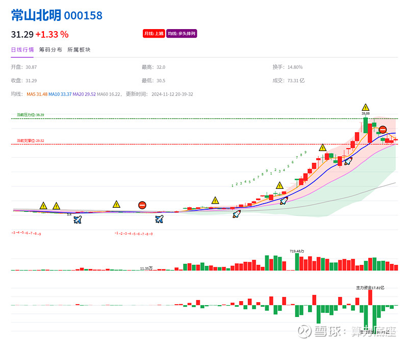Click the 39.88 high price label
Viewport: 408px width, 344px height.
tap(365, 113)
